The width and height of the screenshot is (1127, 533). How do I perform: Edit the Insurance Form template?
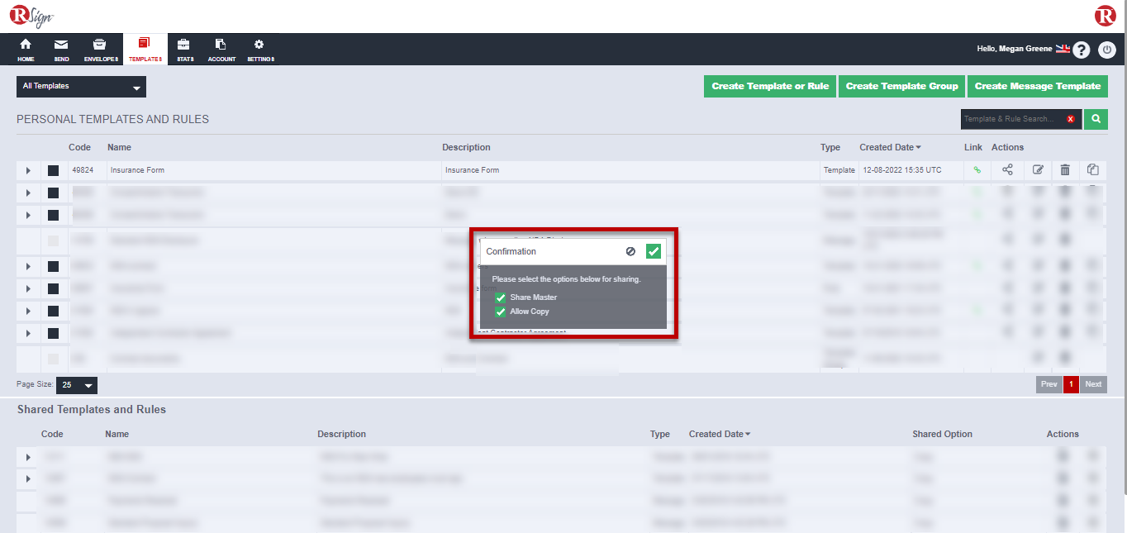click(1037, 169)
